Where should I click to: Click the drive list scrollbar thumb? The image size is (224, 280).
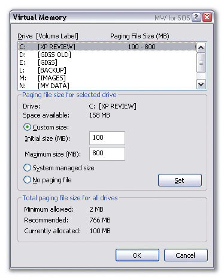click(201, 62)
